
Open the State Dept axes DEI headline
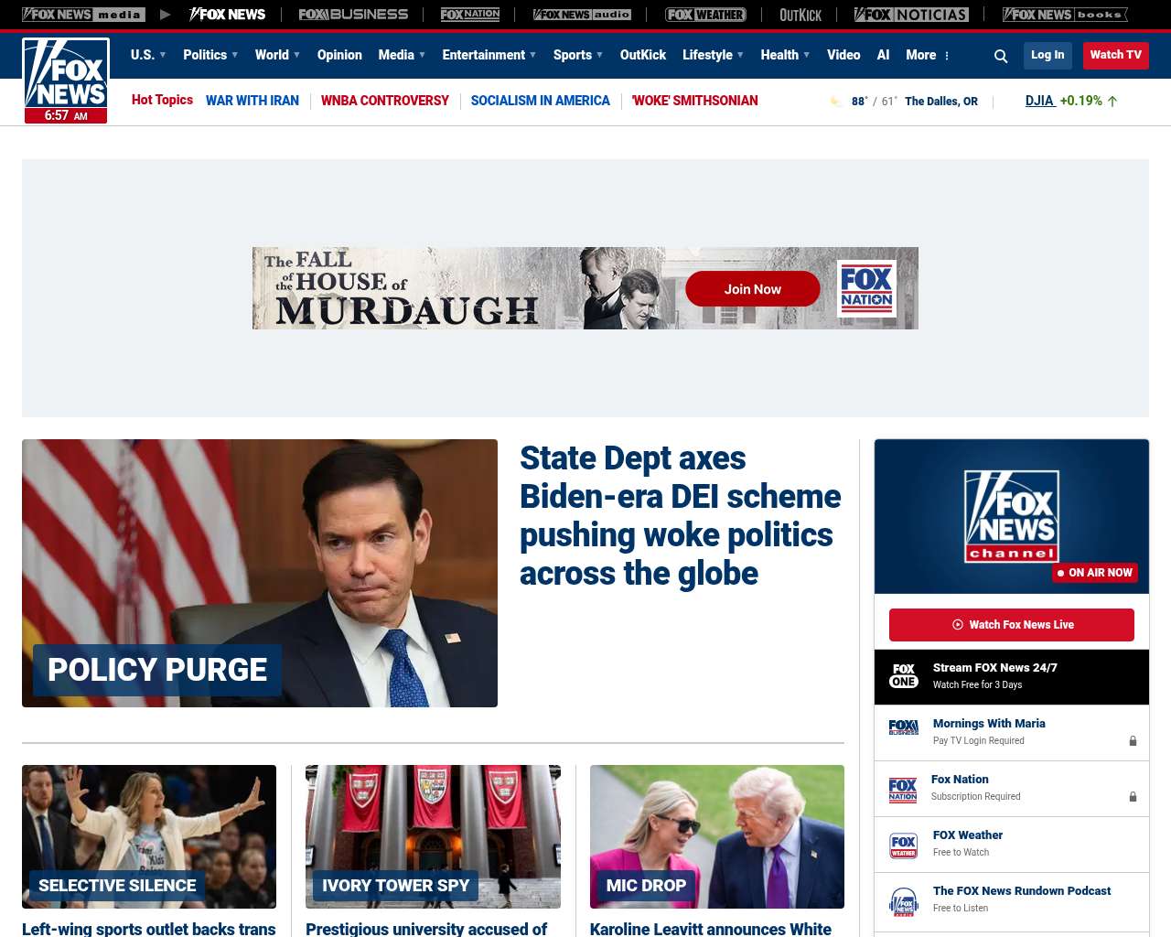[680, 515]
